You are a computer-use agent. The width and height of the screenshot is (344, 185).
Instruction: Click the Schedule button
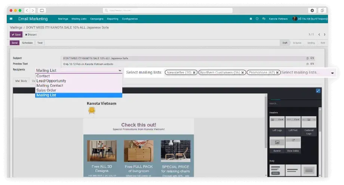(27, 43)
